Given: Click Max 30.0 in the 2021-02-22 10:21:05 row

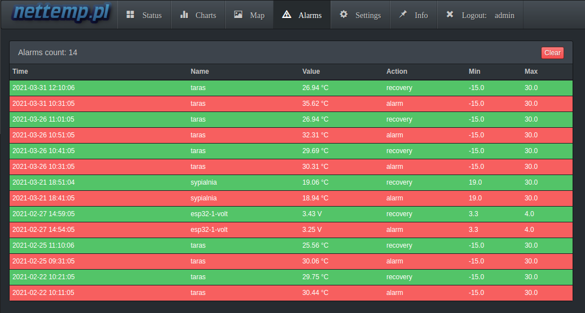Looking at the screenshot, I should (531, 277).
